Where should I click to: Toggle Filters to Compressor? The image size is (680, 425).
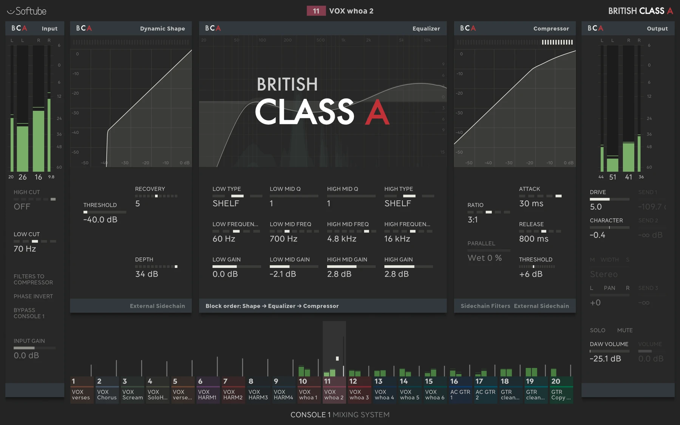pyautogui.click(x=33, y=280)
